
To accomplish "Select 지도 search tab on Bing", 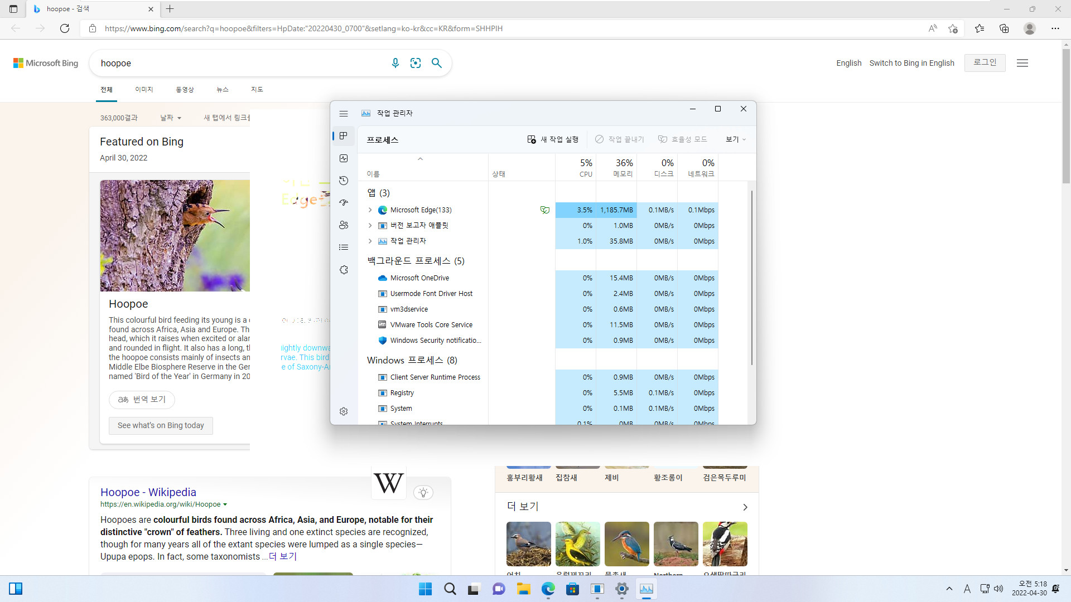I will tap(257, 90).
